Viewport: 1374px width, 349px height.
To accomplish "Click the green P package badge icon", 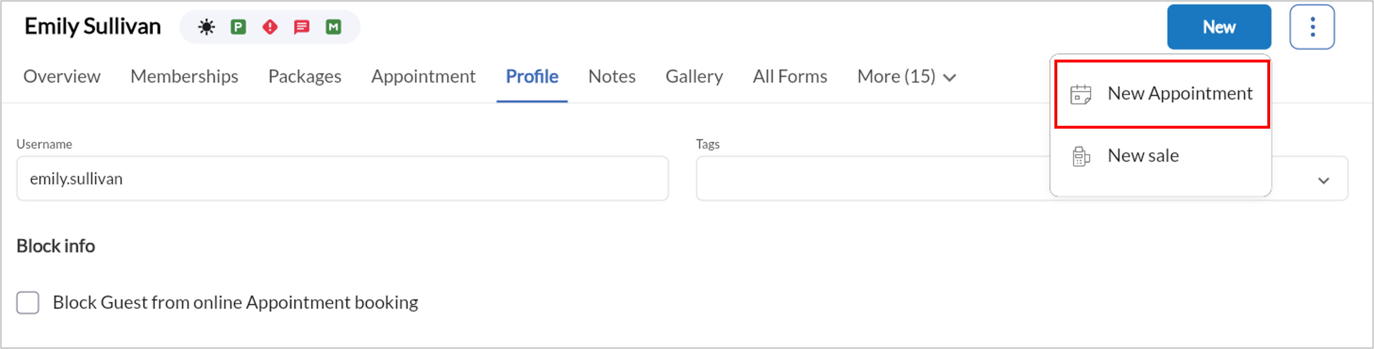I will coord(238,27).
